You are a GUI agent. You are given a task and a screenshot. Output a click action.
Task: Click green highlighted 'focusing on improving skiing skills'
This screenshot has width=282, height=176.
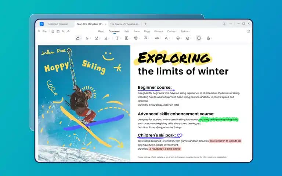[x=219, y=120]
